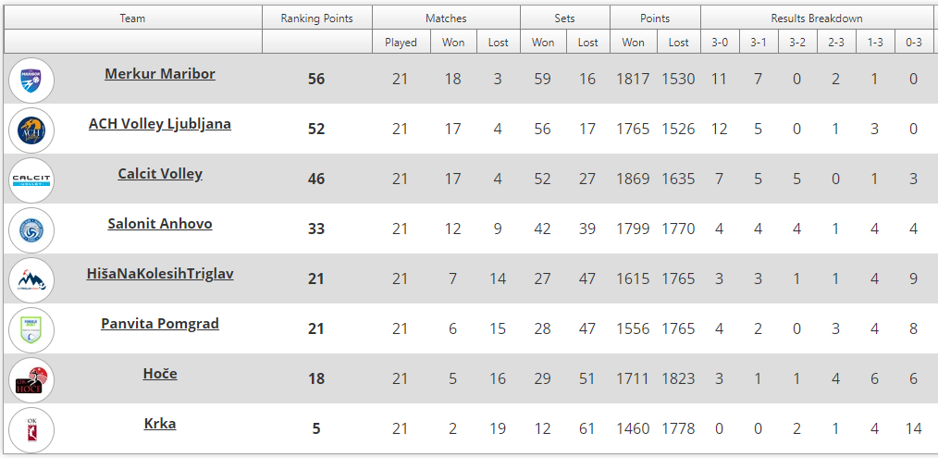Click the HišaNaKolesihTriglav team logo
Viewport: 938px width, 458px height.
31,279
